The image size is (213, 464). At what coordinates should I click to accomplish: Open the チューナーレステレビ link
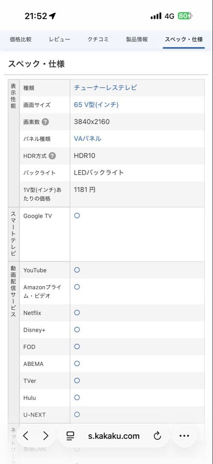click(106, 88)
